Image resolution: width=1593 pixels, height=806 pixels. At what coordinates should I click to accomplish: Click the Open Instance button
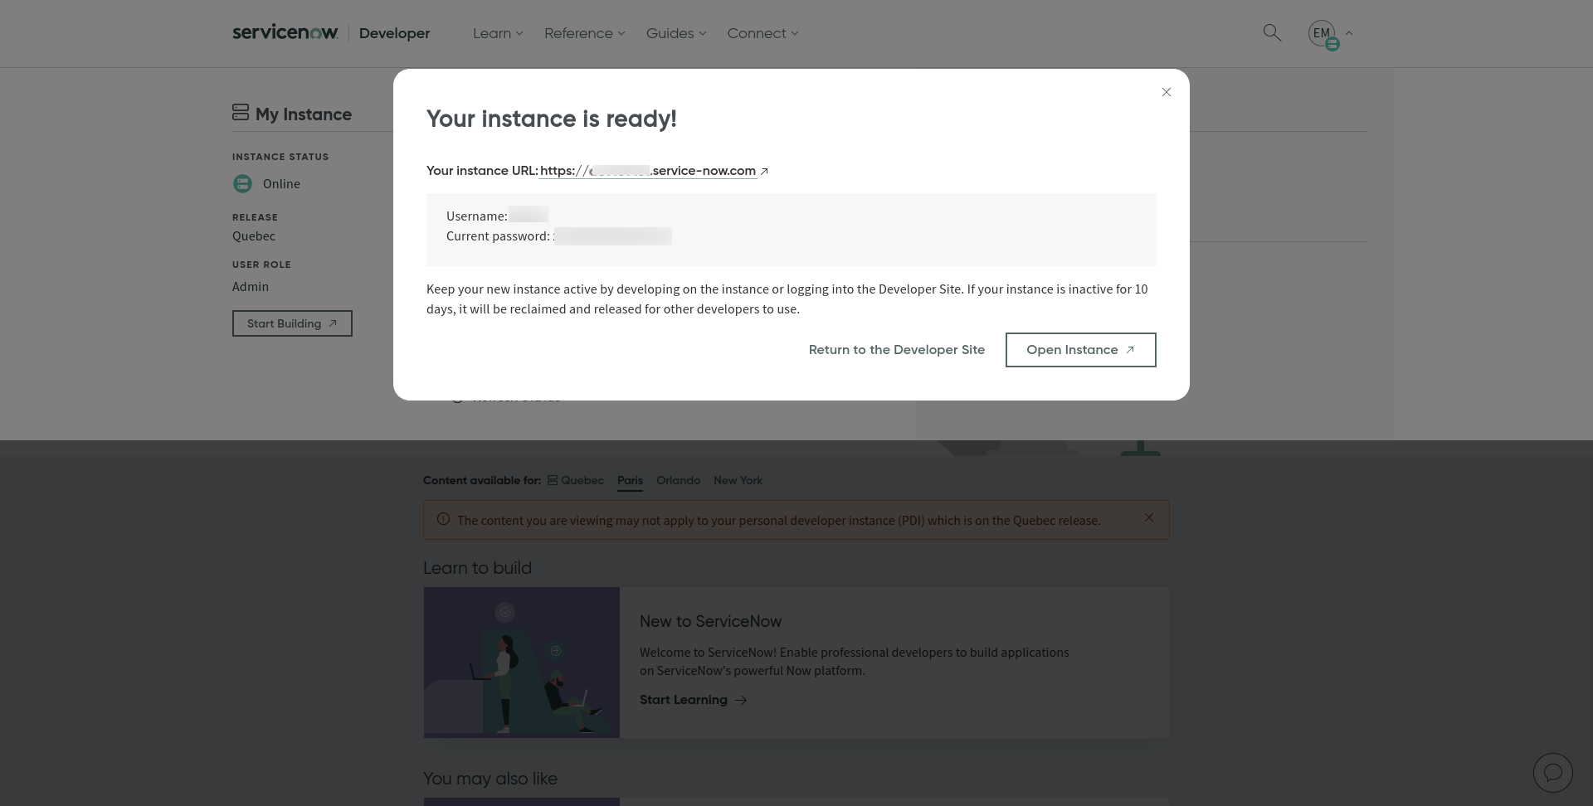point(1080,350)
